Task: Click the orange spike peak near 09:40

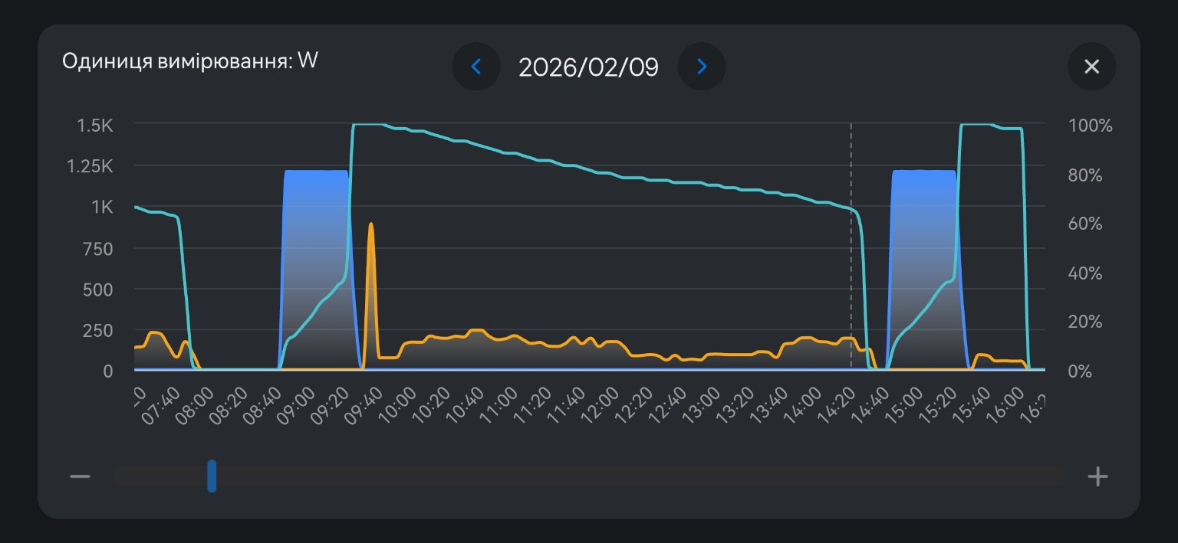Action: pyautogui.click(x=371, y=225)
